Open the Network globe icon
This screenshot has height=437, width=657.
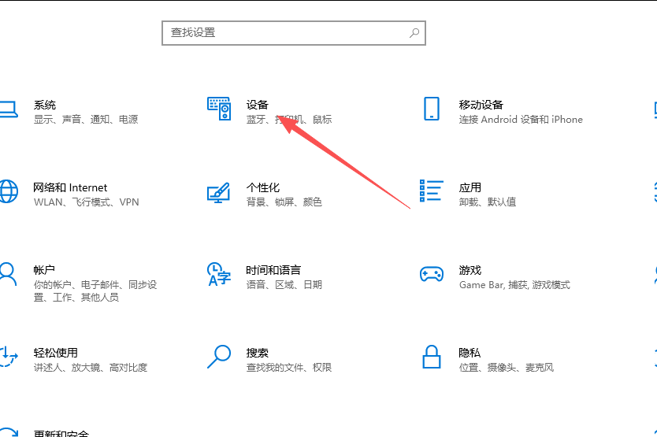pos(9,191)
